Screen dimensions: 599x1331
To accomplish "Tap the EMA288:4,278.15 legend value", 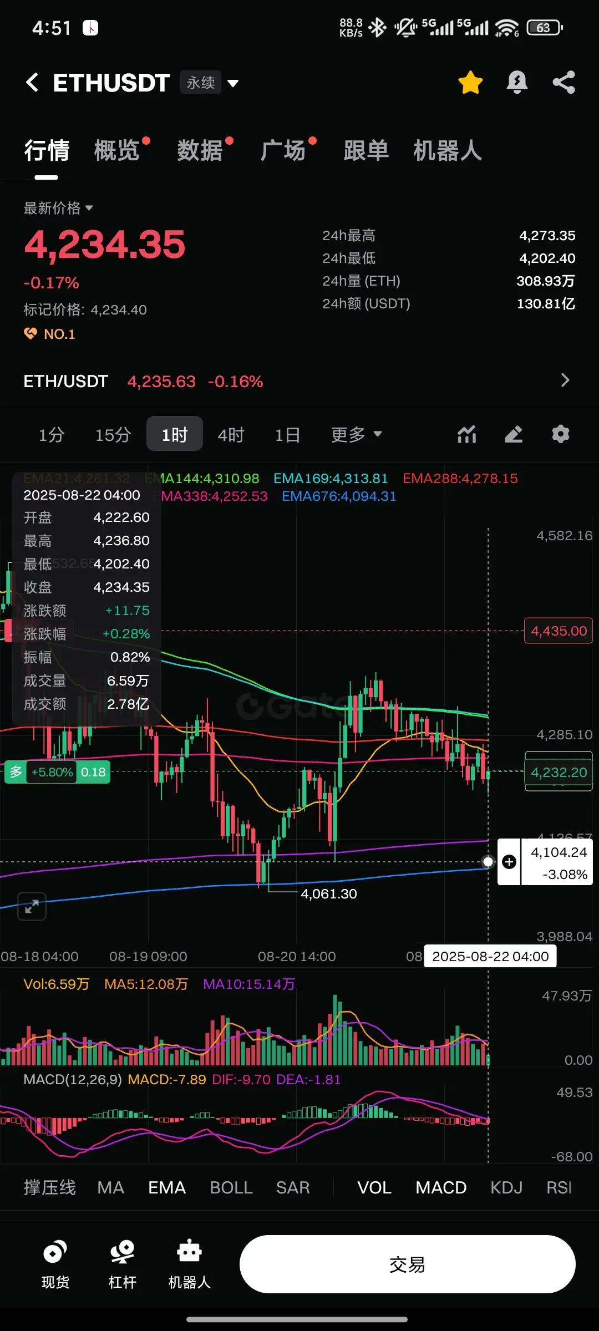I will point(460,478).
